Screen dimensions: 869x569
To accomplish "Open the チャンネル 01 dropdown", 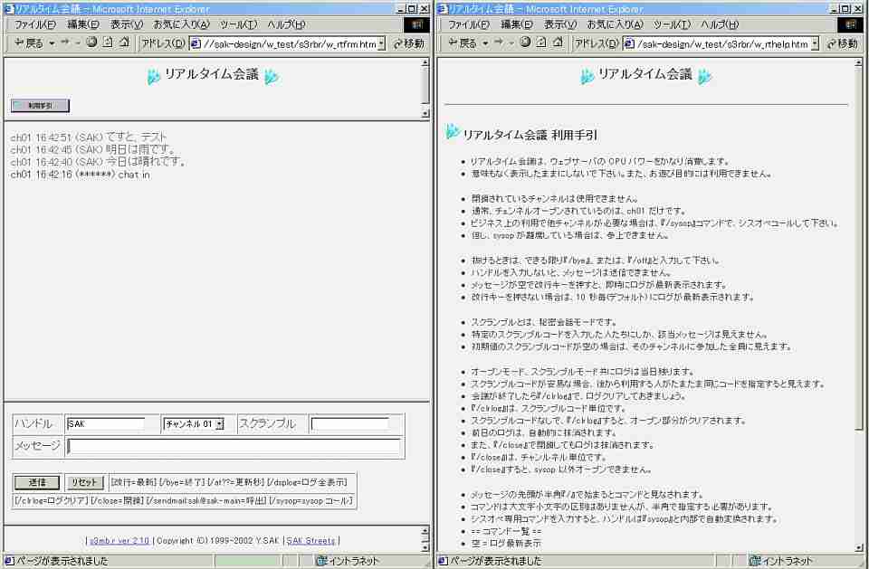I will [x=194, y=424].
